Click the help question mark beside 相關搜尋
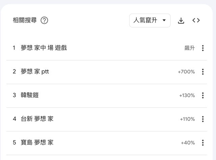The width and height of the screenshot is (216, 160). coord(44,21)
